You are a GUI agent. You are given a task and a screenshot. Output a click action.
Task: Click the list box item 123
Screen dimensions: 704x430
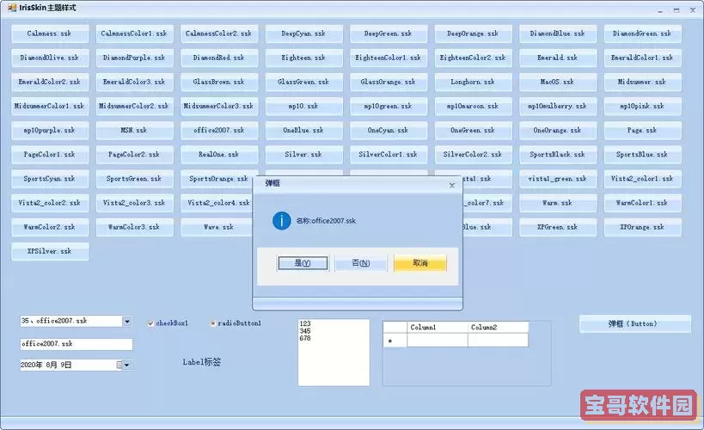334,323
